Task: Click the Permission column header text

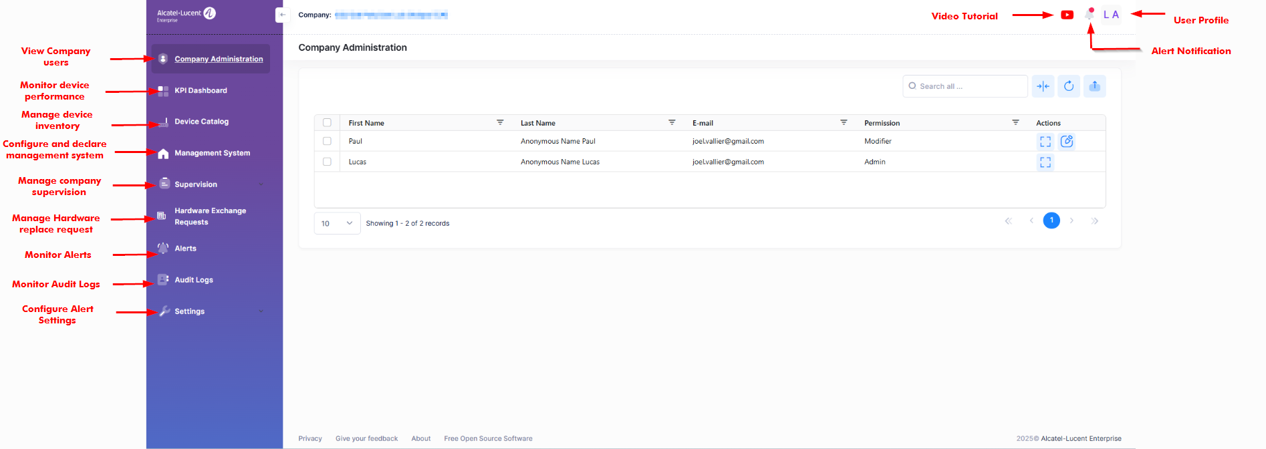Action: [x=882, y=123]
